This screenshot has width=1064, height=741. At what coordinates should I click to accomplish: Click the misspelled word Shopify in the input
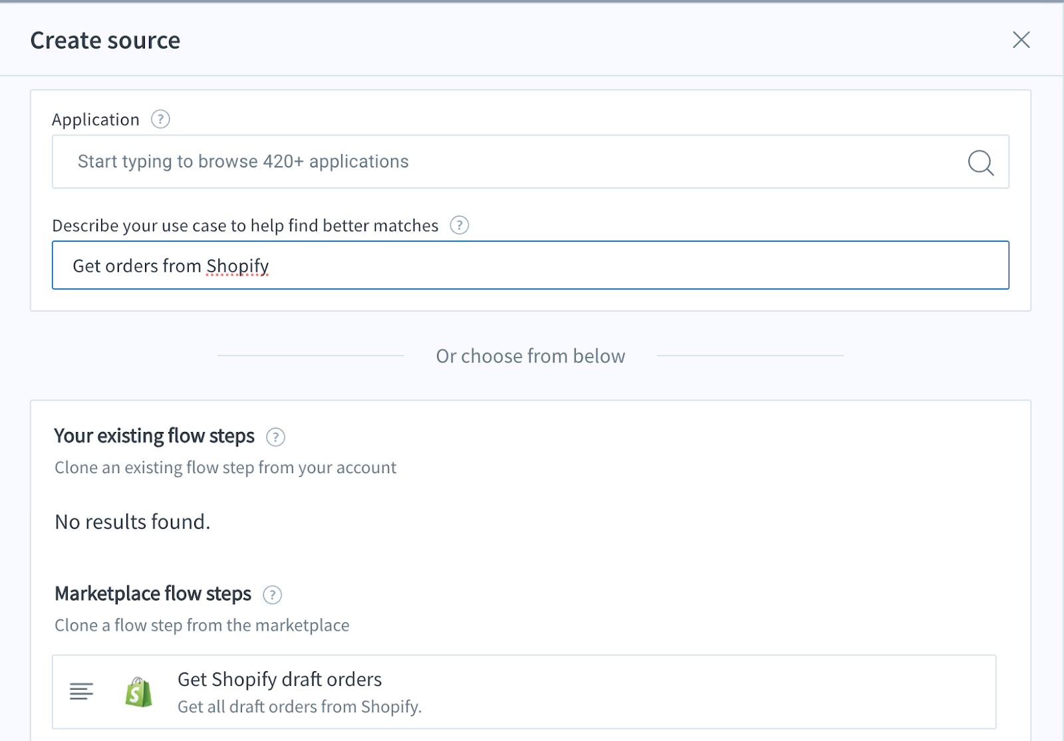[237, 265]
